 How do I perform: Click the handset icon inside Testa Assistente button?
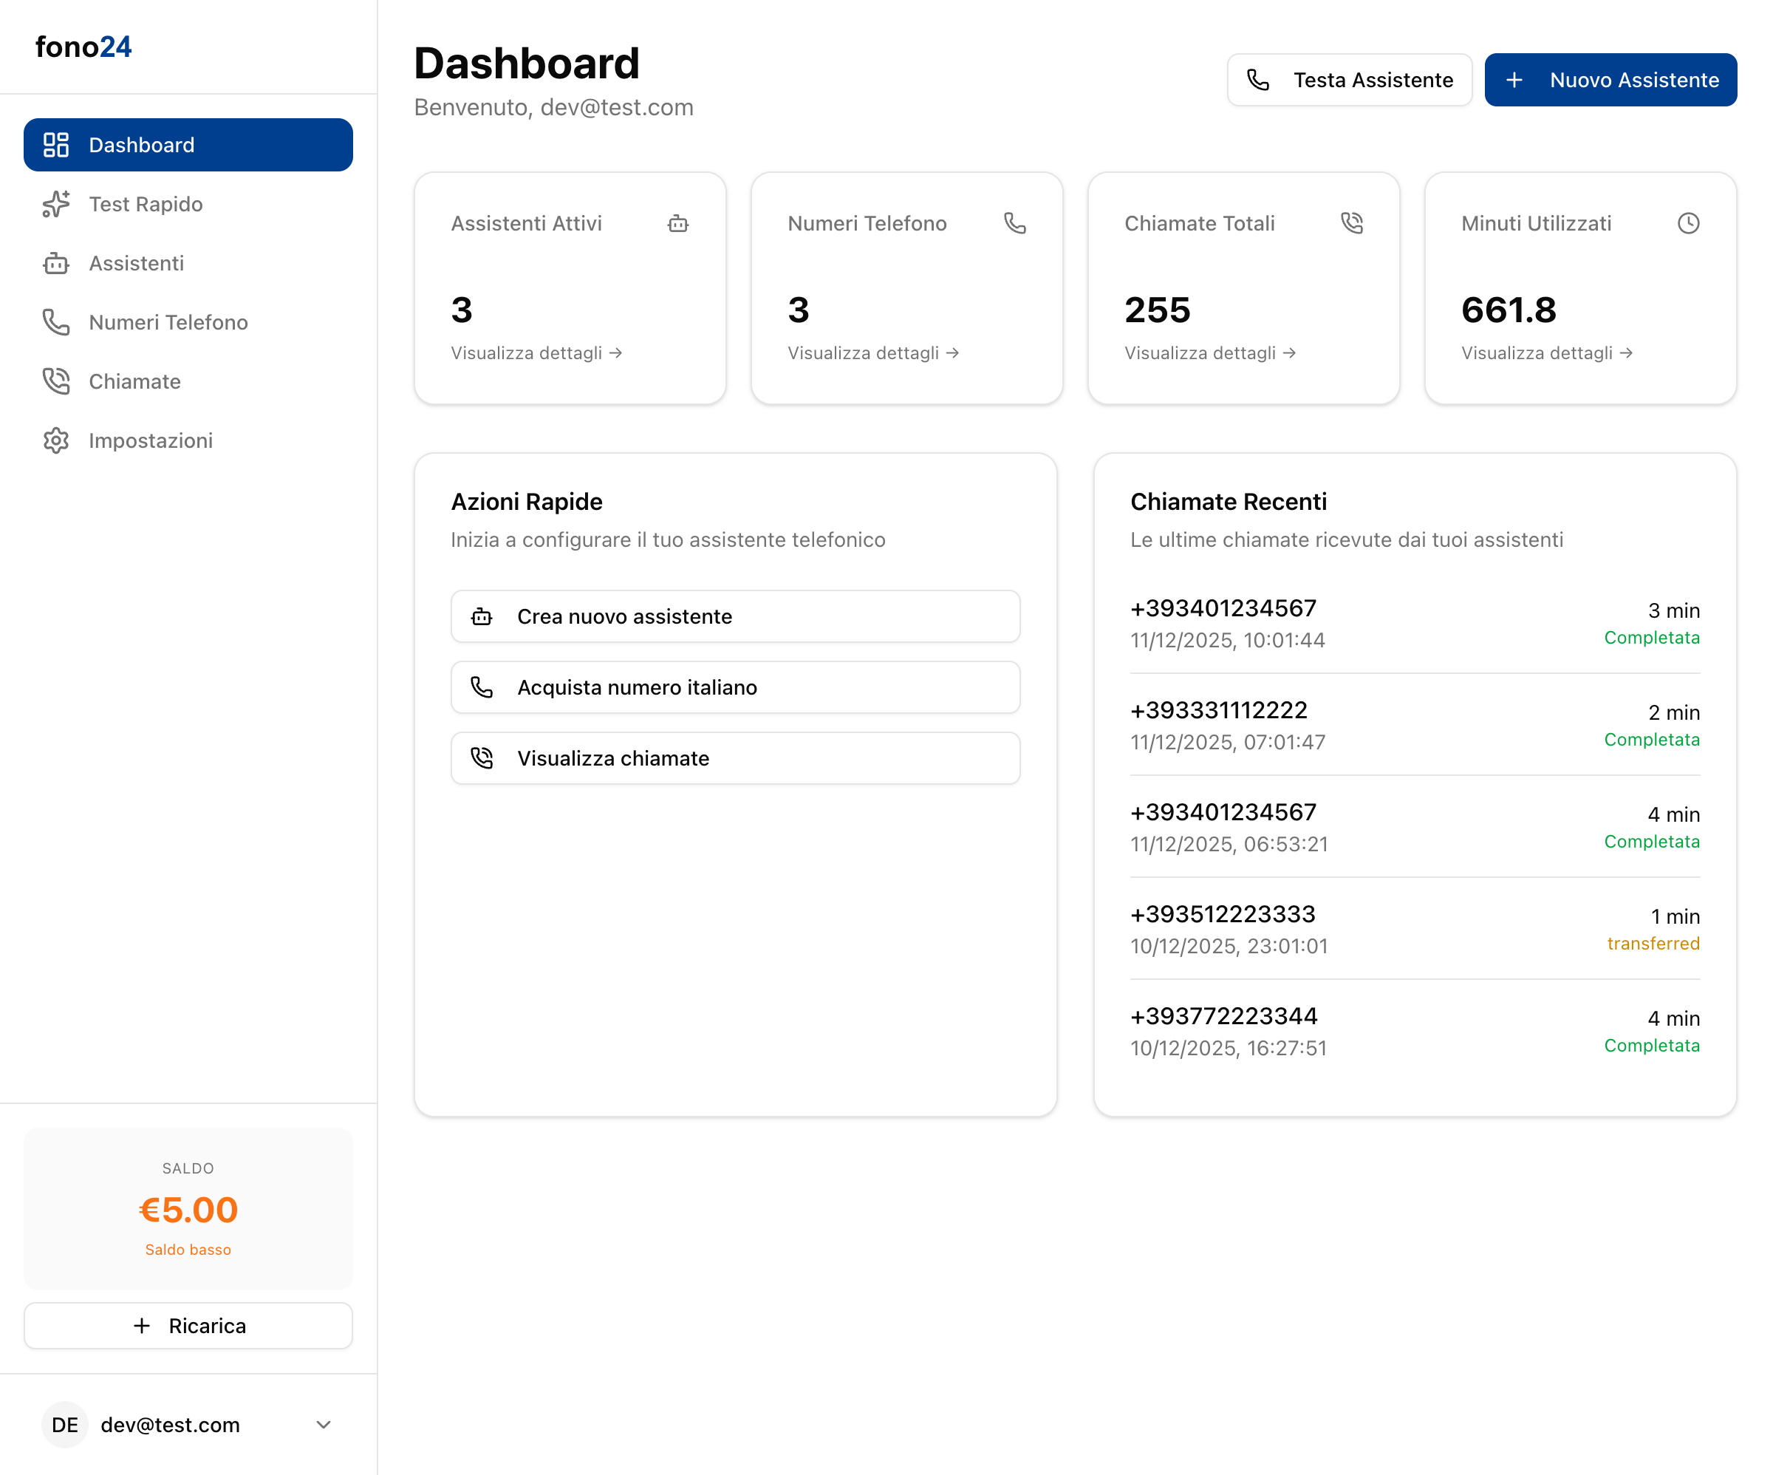tap(1258, 79)
